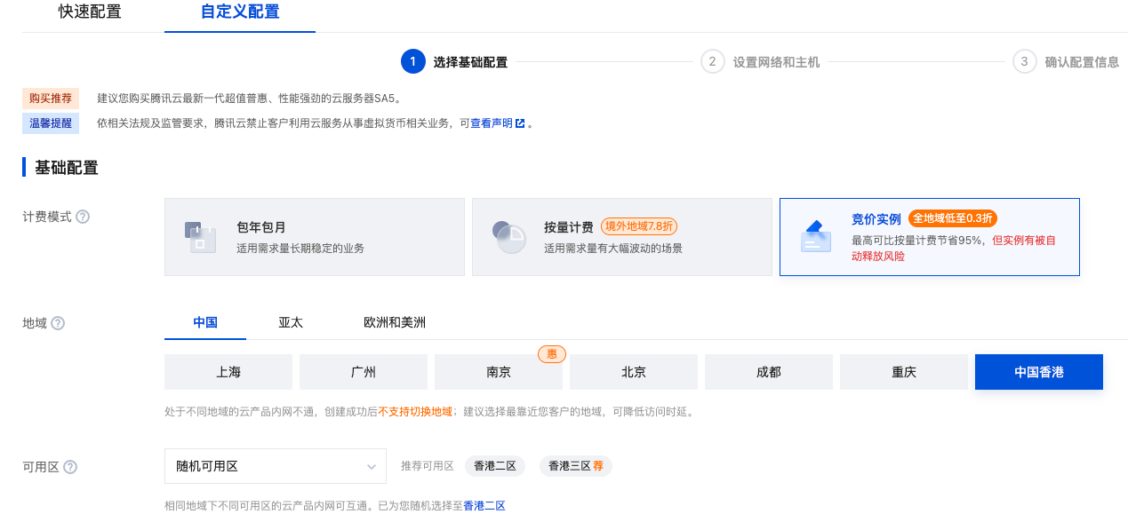The image size is (1128, 530).
Task: Switch to the 自定义配置 tab
Action: coord(240,12)
